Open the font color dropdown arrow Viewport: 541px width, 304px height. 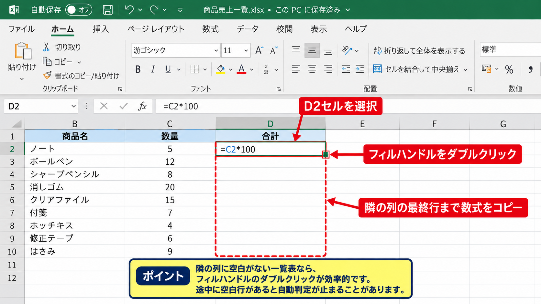252,69
